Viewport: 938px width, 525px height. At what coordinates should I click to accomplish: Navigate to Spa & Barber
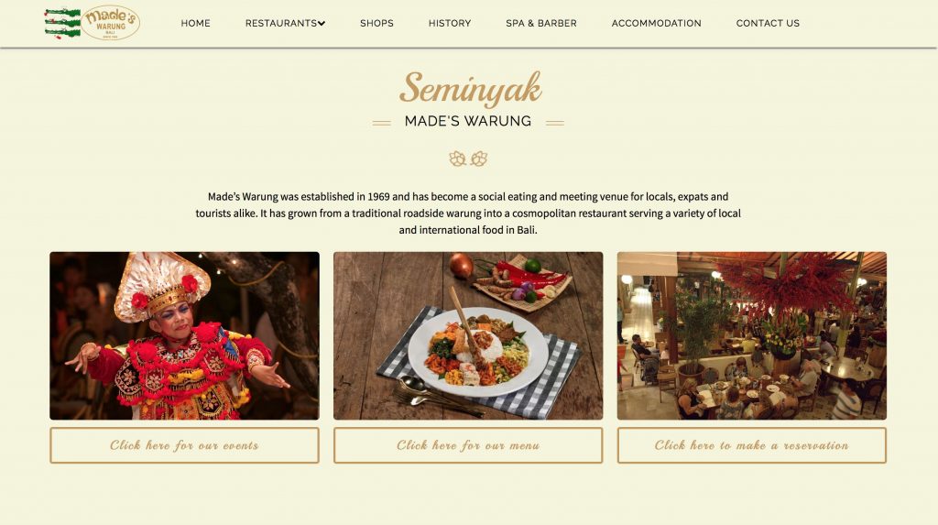coord(541,23)
